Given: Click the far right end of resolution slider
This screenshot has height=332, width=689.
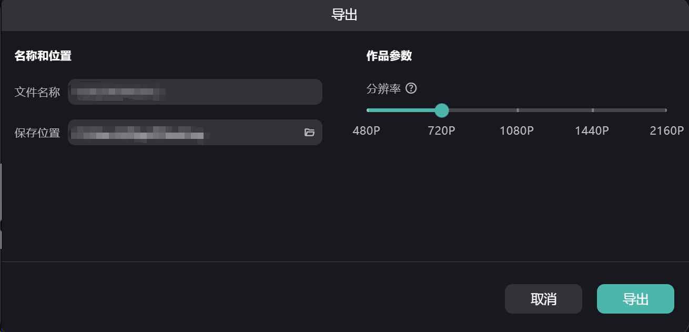Looking at the screenshot, I should 665,110.
